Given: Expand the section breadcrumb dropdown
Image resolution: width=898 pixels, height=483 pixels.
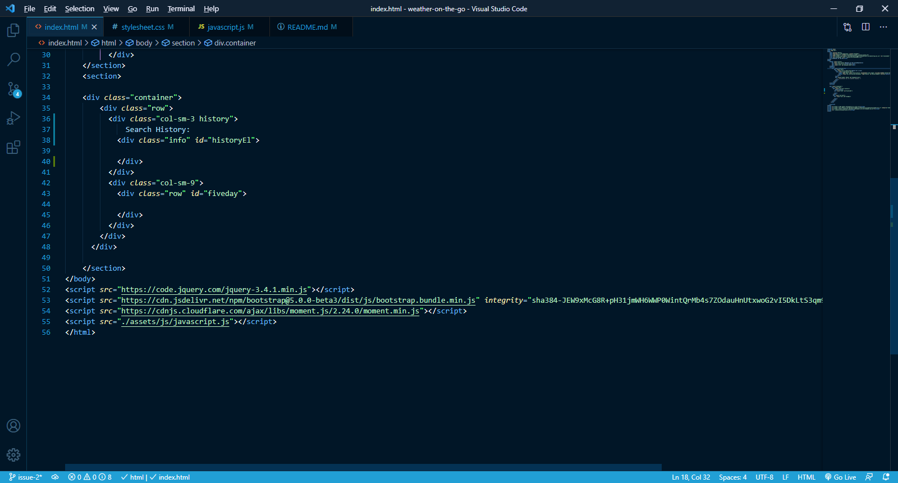Looking at the screenshot, I should click(x=178, y=43).
